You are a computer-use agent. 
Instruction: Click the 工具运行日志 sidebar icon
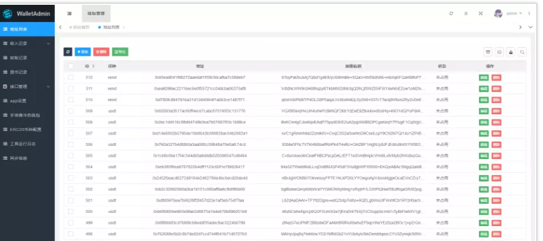pyautogui.click(x=5, y=144)
